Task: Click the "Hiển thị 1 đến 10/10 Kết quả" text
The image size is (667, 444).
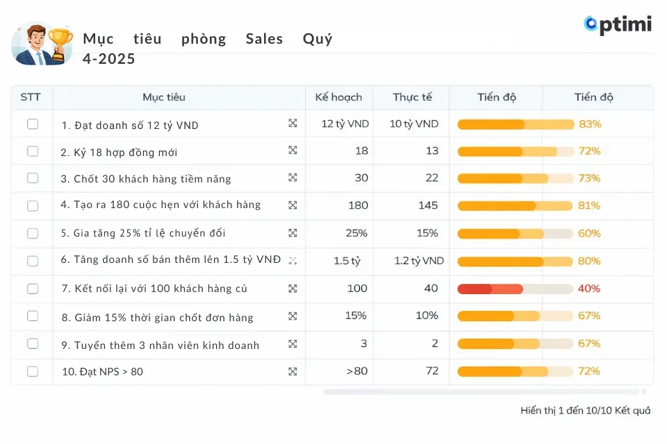Action: 587,410
